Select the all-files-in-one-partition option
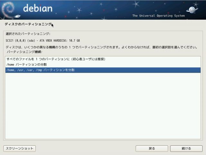Viewport: 206px width, 155px height. pyautogui.click(x=56, y=59)
